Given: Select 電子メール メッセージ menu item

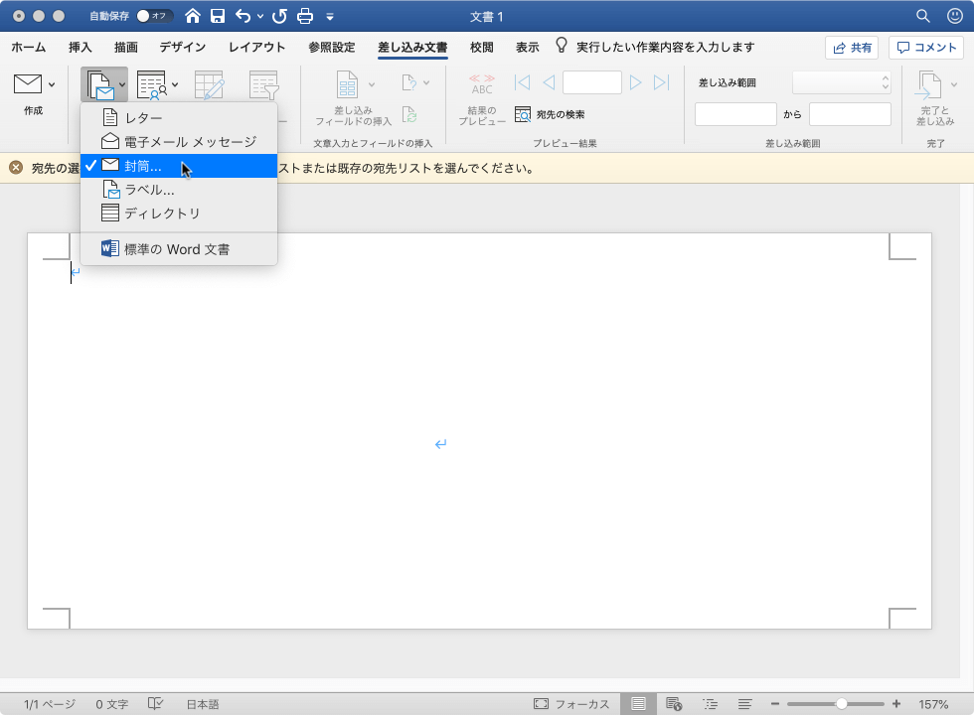Looking at the screenshot, I should coord(179,142).
